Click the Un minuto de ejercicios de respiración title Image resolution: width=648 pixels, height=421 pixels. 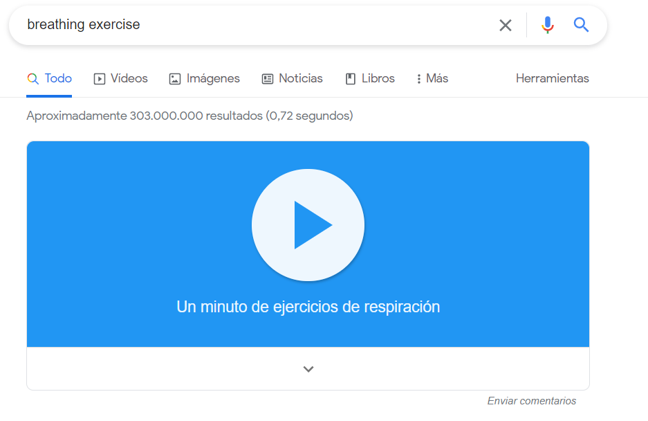tap(308, 307)
